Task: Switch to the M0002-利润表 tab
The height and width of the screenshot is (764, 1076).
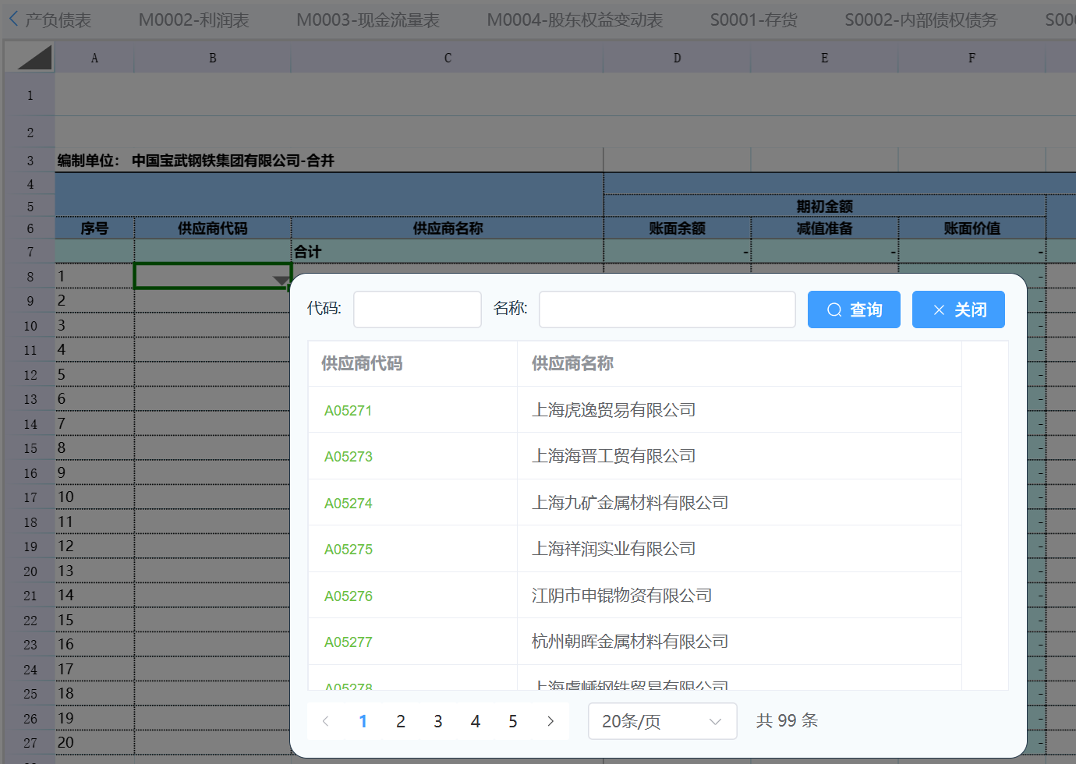Action: tap(193, 20)
